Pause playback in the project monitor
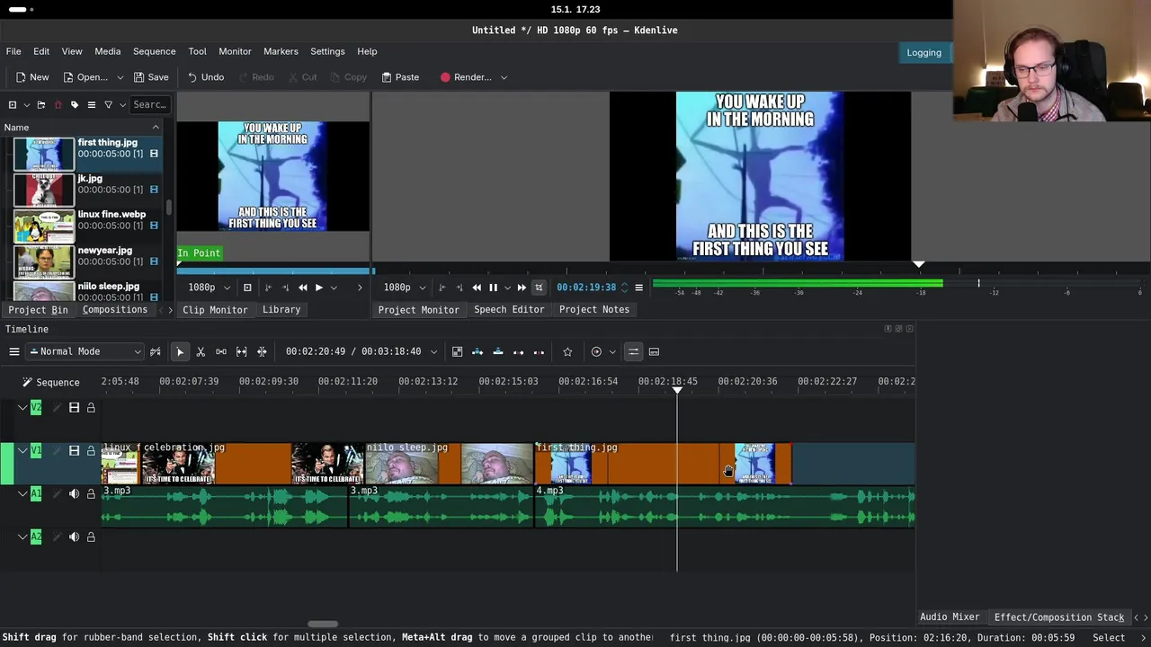Viewport: 1151px width, 647px height. coord(493,288)
